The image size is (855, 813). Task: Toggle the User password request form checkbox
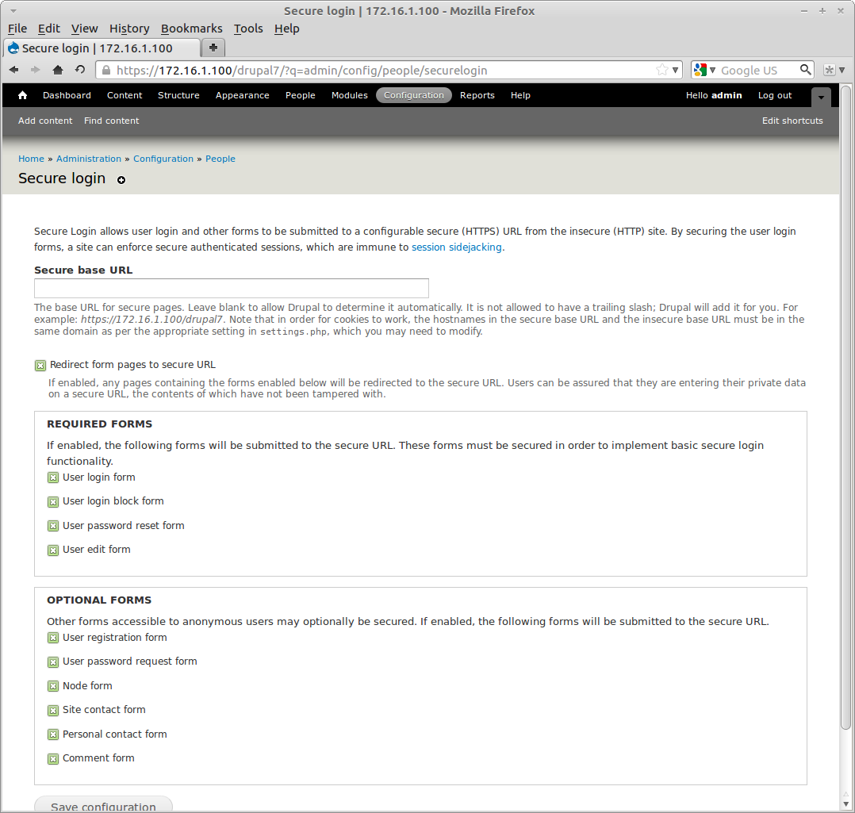pyautogui.click(x=53, y=662)
